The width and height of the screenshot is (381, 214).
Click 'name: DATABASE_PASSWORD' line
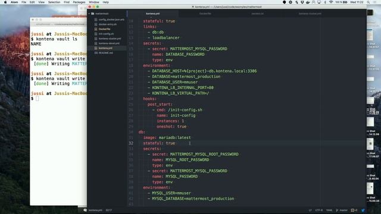click(x=178, y=54)
